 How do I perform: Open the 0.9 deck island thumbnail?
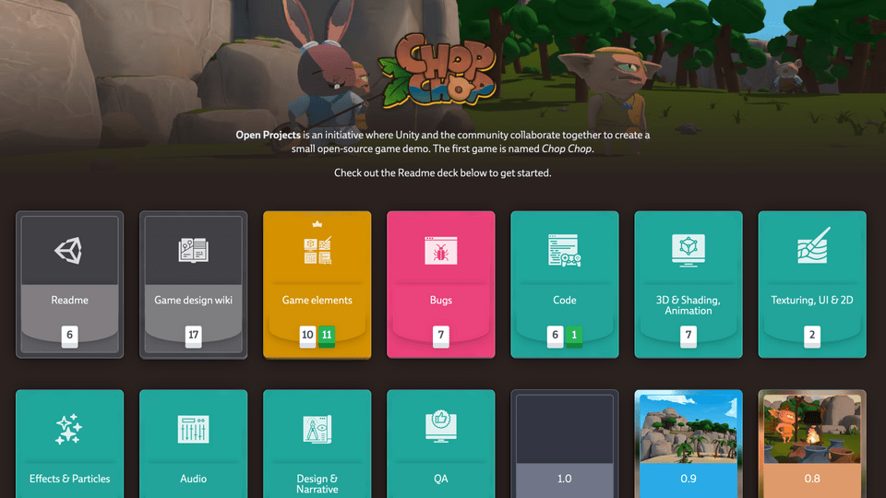tap(688, 429)
